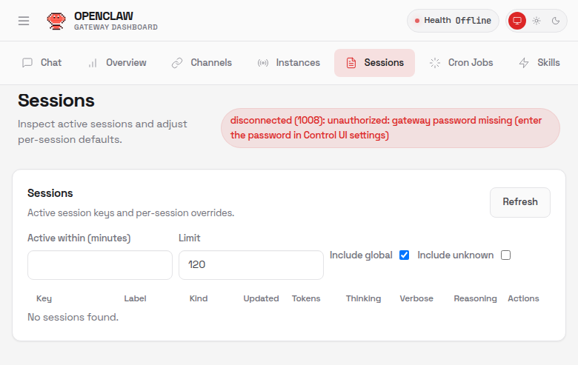578x365 pixels.
Task: Open the hamburger navigation menu
Action: [24, 21]
